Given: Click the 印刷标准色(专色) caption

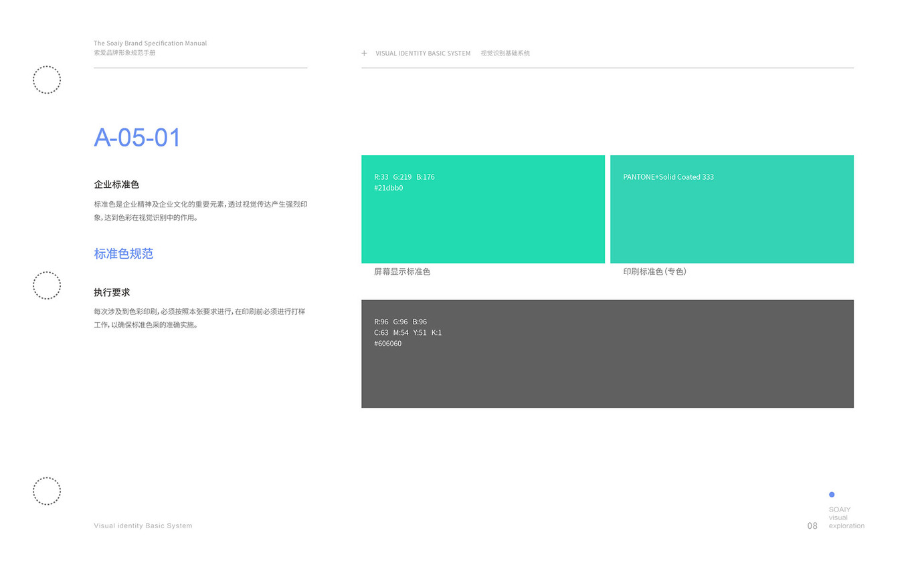Looking at the screenshot, I should (655, 272).
